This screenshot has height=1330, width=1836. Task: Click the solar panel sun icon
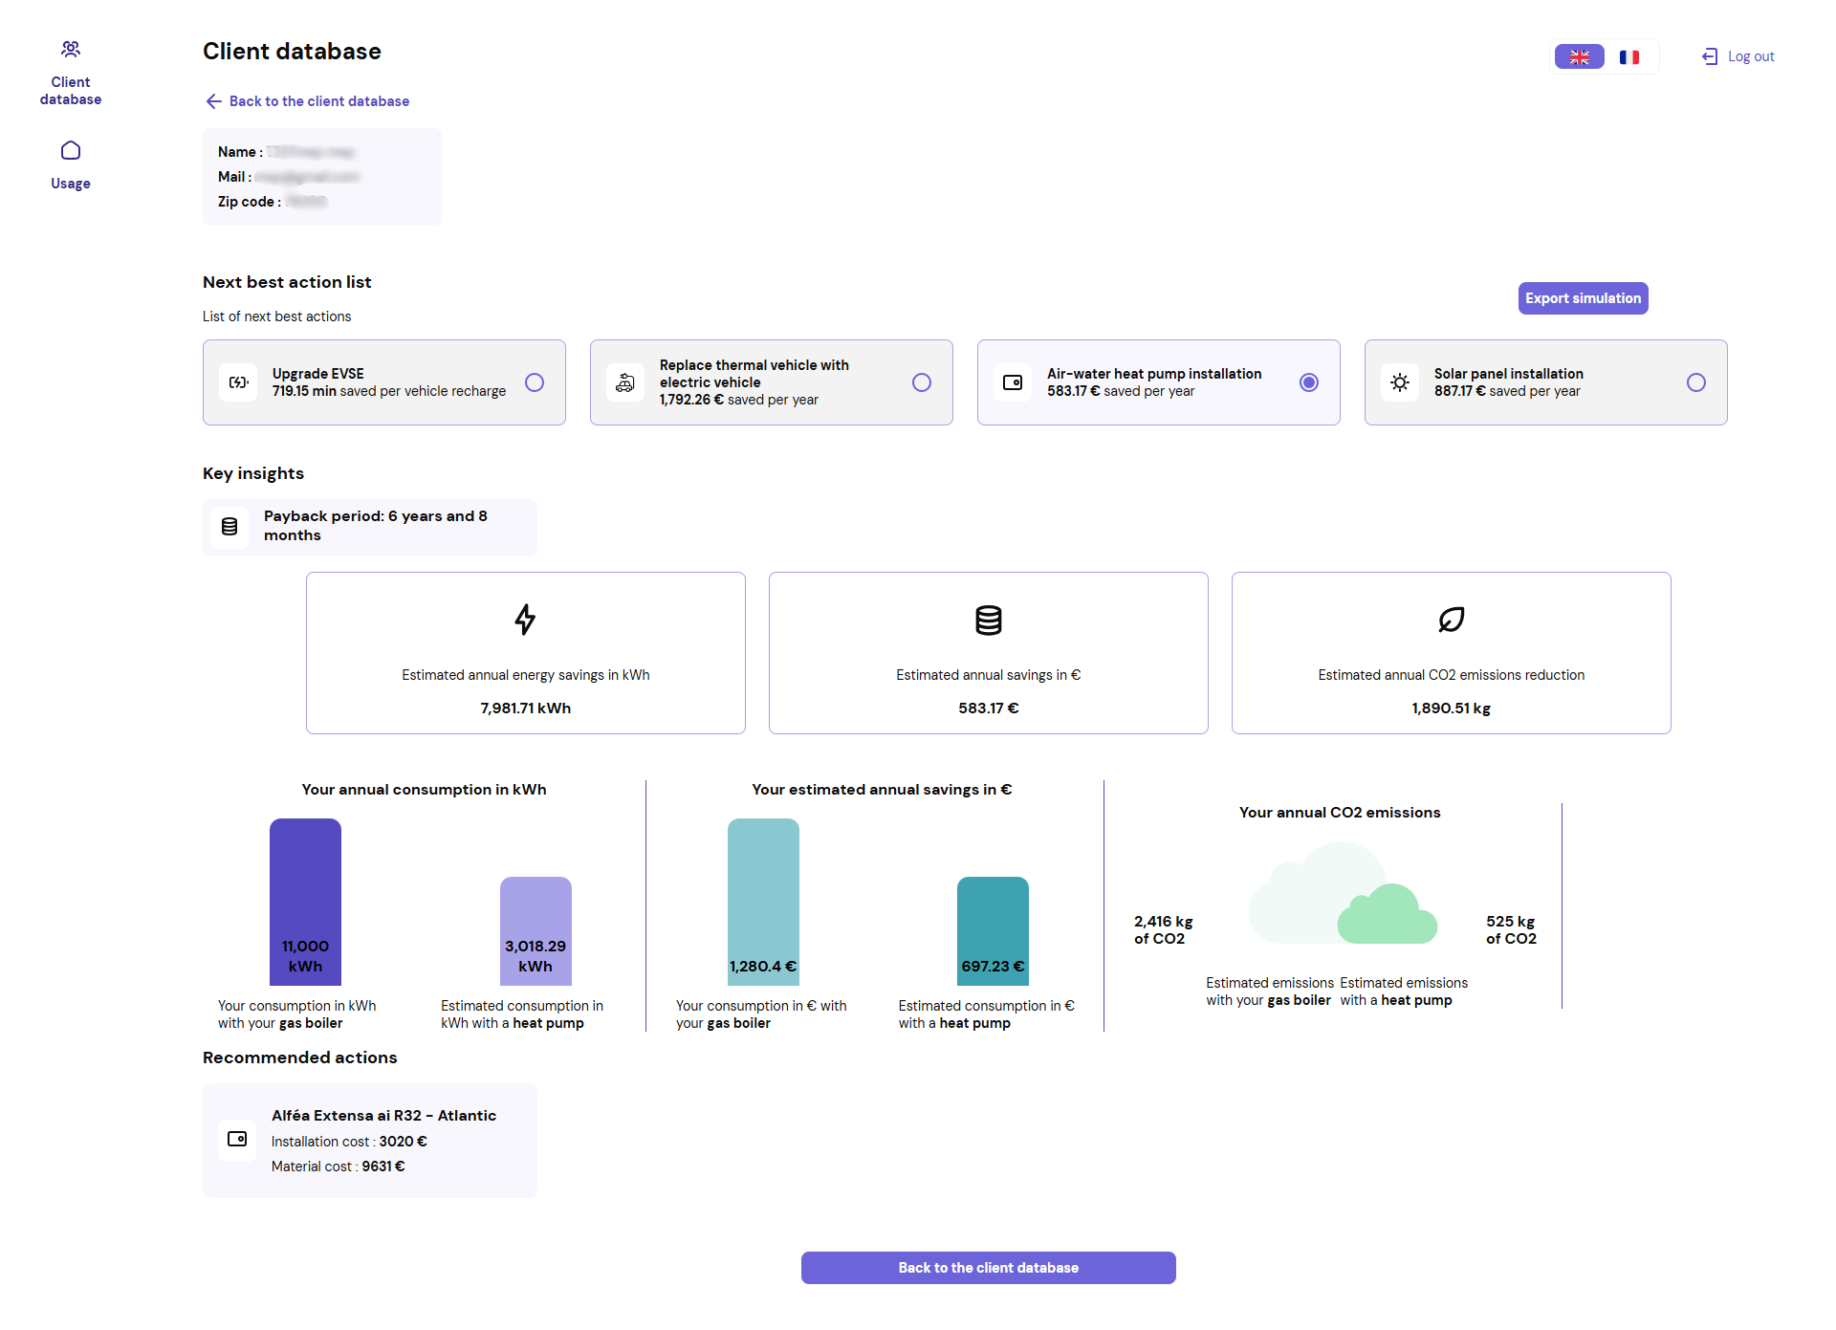tap(1400, 382)
